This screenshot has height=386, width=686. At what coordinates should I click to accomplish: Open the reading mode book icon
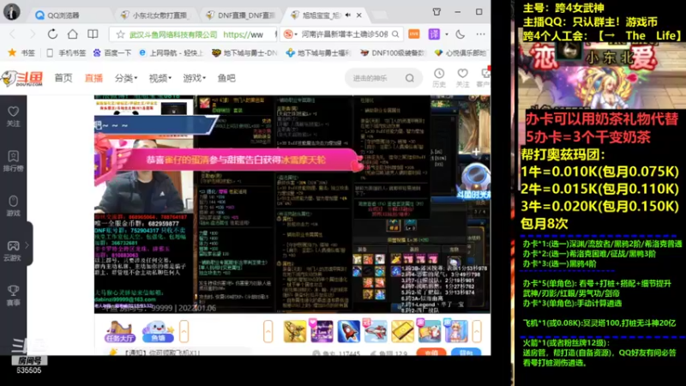point(93,34)
